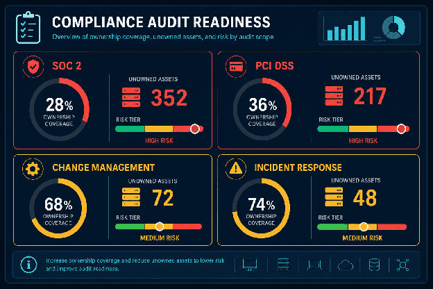Click the SOC 2 card title
Screen dimensions: 433x289
coord(67,66)
